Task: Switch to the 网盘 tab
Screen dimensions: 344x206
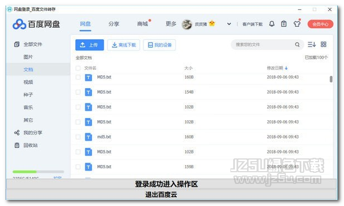Action: [85, 24]
